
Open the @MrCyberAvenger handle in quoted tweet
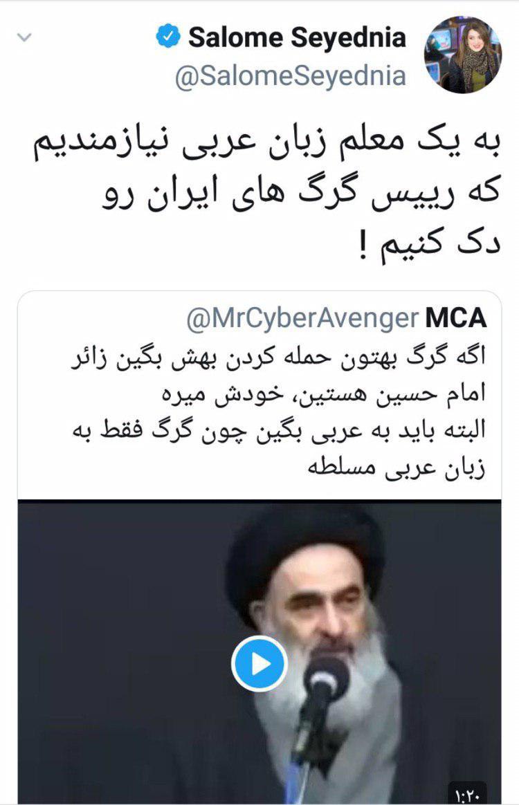click(302, 318)
